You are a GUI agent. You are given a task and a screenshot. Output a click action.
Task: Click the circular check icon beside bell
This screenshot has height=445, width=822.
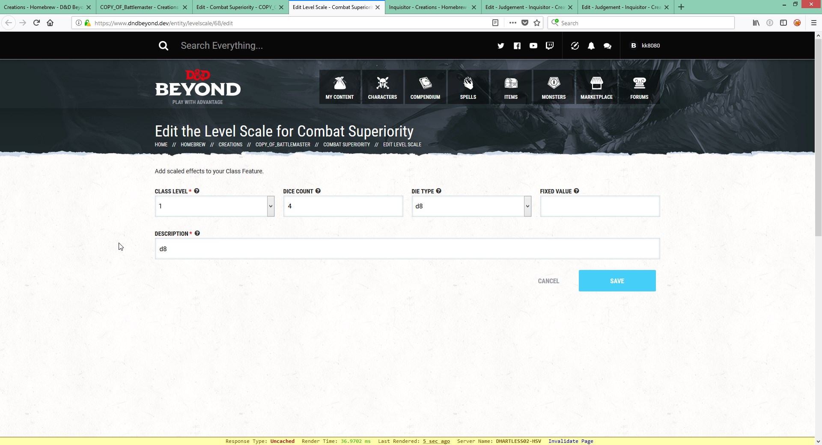point(575,46)
